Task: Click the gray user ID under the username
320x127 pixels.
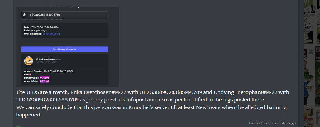Action: click(x=47, y=62)
